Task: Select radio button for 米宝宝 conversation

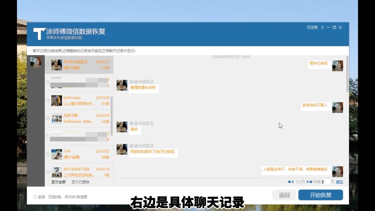Action: (48, 65)
